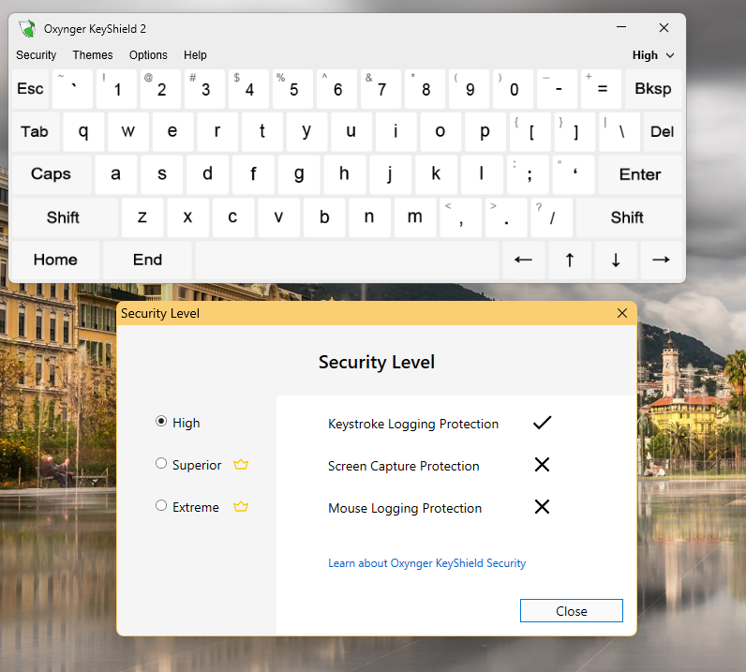Choose the Superior security level

(x=161, y=464)
